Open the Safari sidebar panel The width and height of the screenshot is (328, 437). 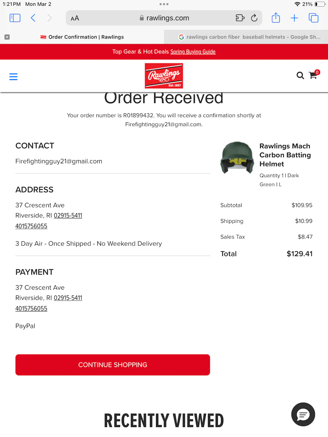coord(15,18)
